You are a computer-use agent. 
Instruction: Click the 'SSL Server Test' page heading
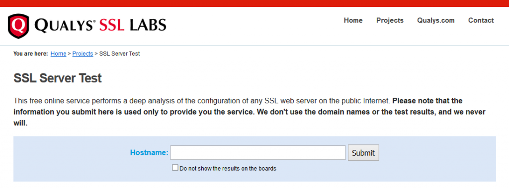(x=58, y=78)
